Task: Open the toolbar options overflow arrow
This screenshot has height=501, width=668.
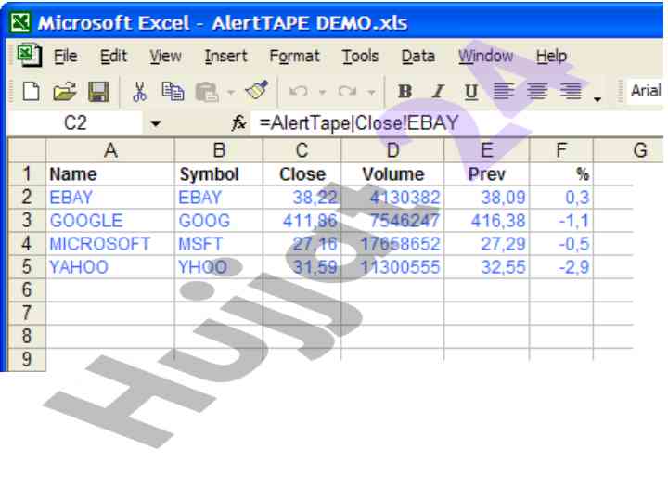Action: (x=597, y=99)
